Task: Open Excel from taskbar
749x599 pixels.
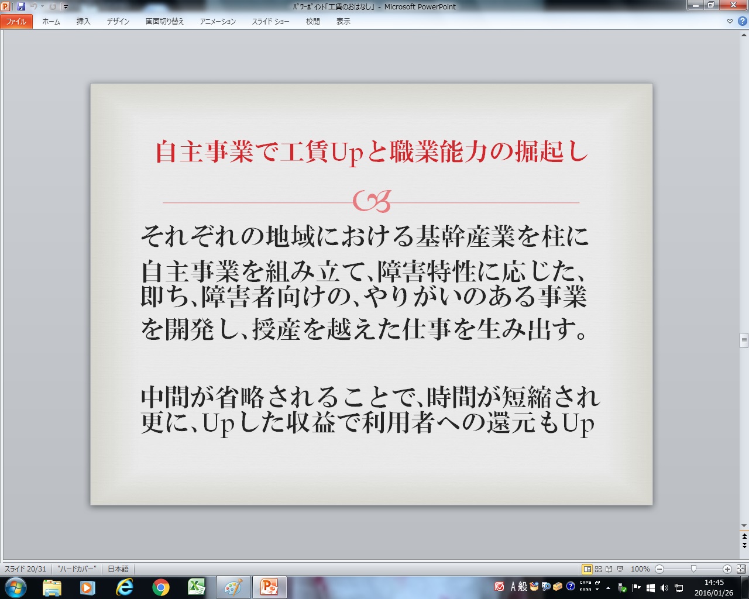Action: point(197,587)
